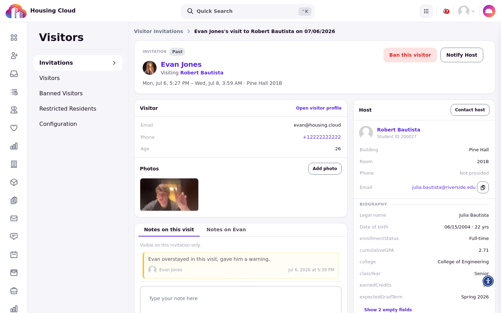
Task: Open the chat bubble sidebar icon
Action: coord(14,236)
